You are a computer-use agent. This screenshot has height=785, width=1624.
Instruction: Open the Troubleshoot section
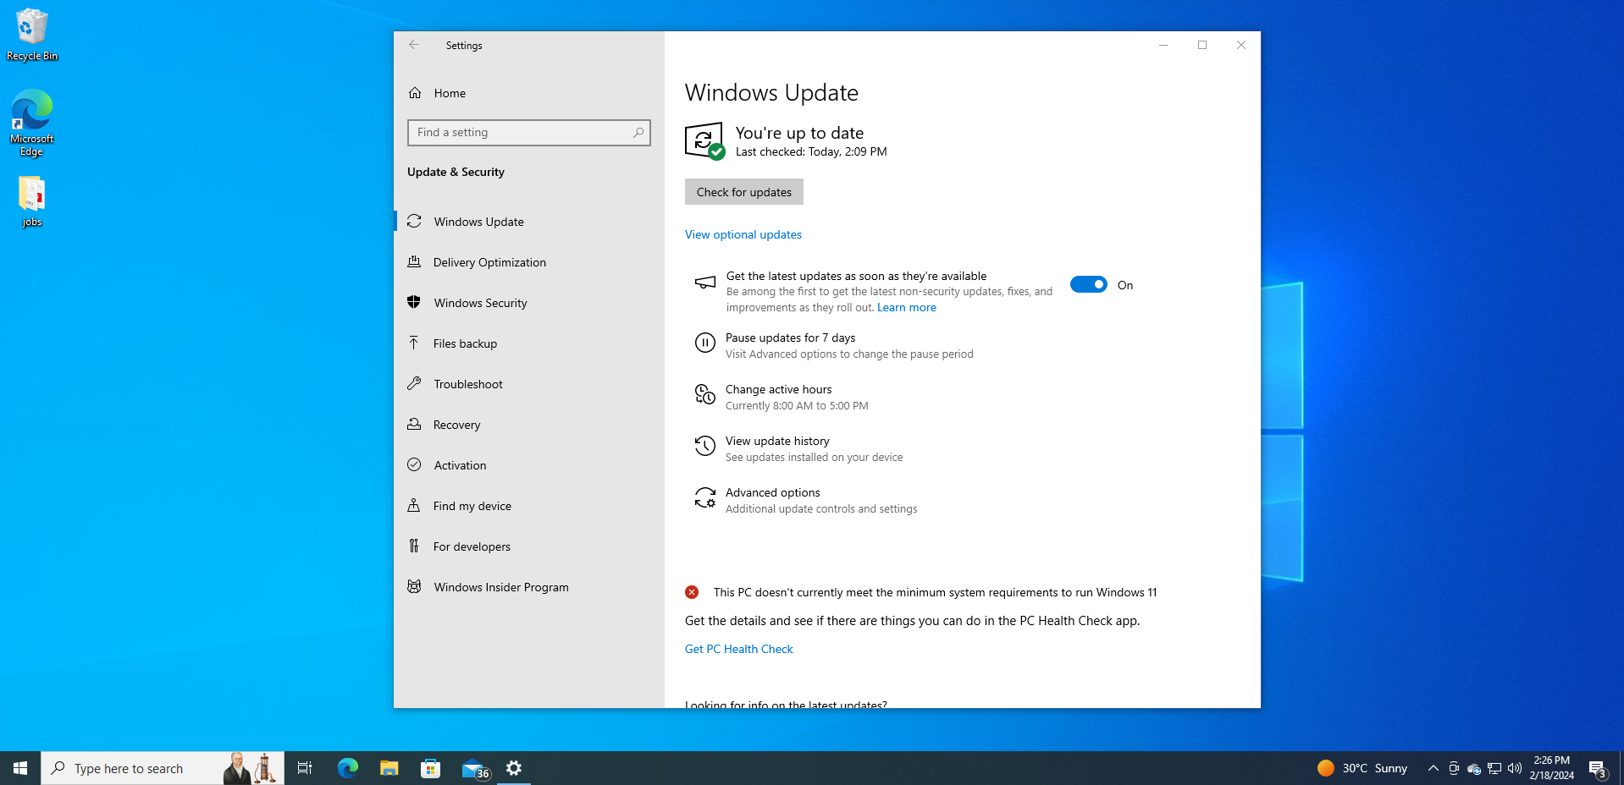pyautogui.click(x=529, y=384)
